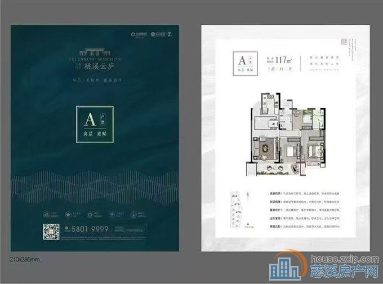Click the apartment floor plan drawing
The height and width of the screenshot is (284, 383).
(286, 134)
